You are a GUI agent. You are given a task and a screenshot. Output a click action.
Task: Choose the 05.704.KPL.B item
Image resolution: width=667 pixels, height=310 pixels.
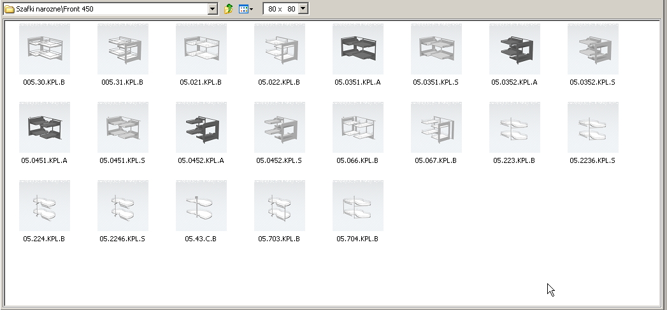click(x=358, y=206)
